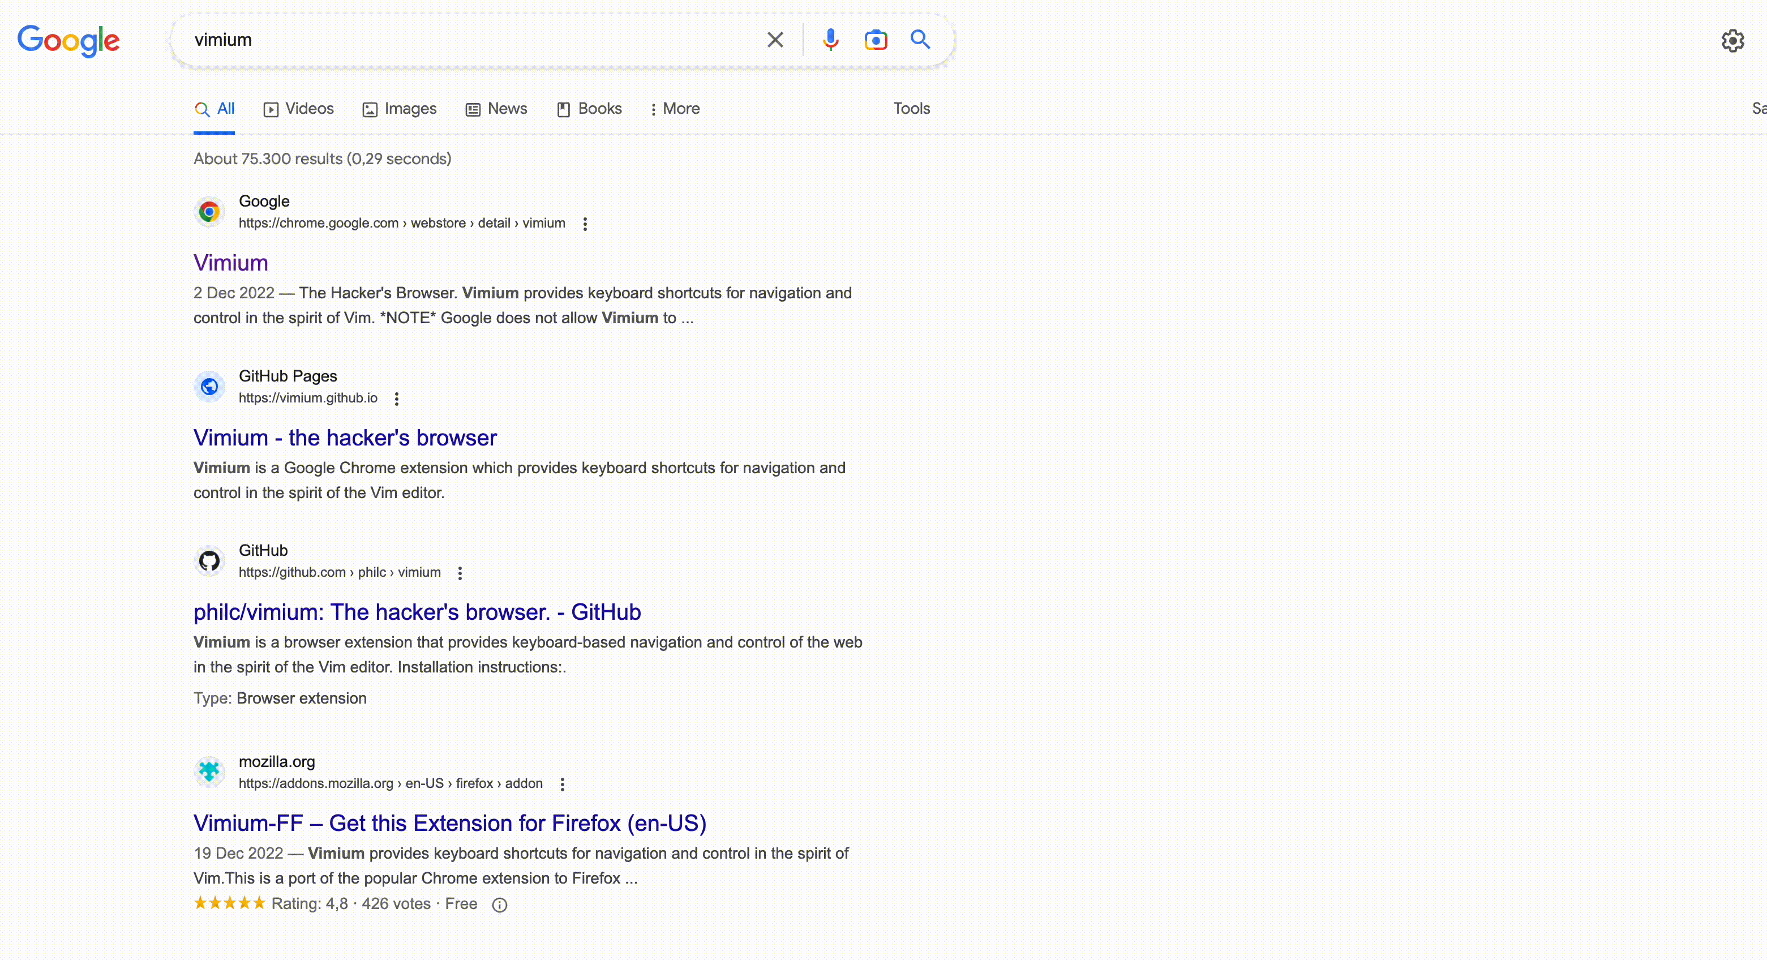Open the Tools options
The height and width of the screenshot is (960, 1767).
pos(911,109)
